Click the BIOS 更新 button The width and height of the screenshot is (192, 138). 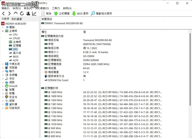tap(80, 14)
